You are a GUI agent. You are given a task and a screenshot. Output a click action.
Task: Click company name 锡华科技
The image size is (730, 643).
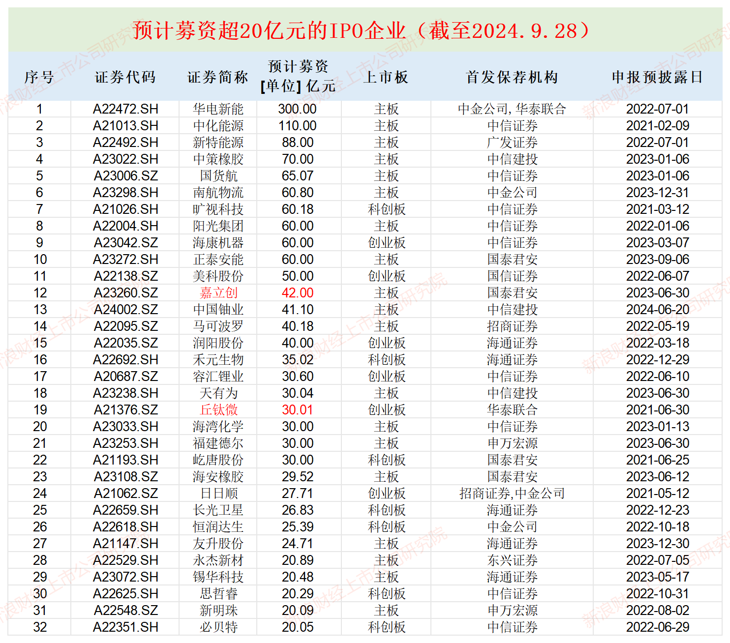click(x=218, y=577)
